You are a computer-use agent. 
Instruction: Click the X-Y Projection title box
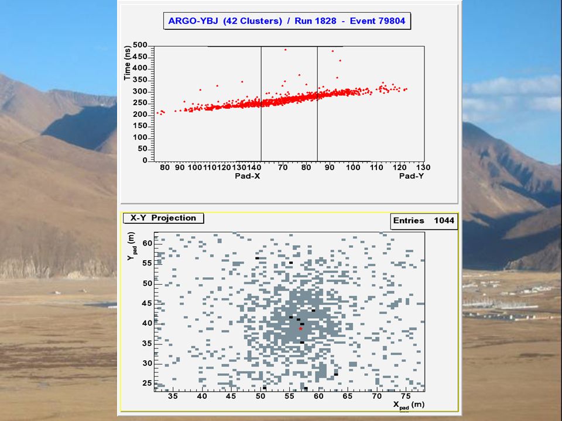163,218
